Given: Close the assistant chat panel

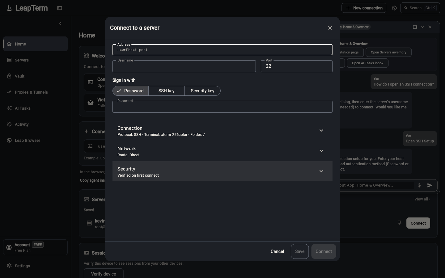Looking at the screenshot, I should [x=430, y=27].
